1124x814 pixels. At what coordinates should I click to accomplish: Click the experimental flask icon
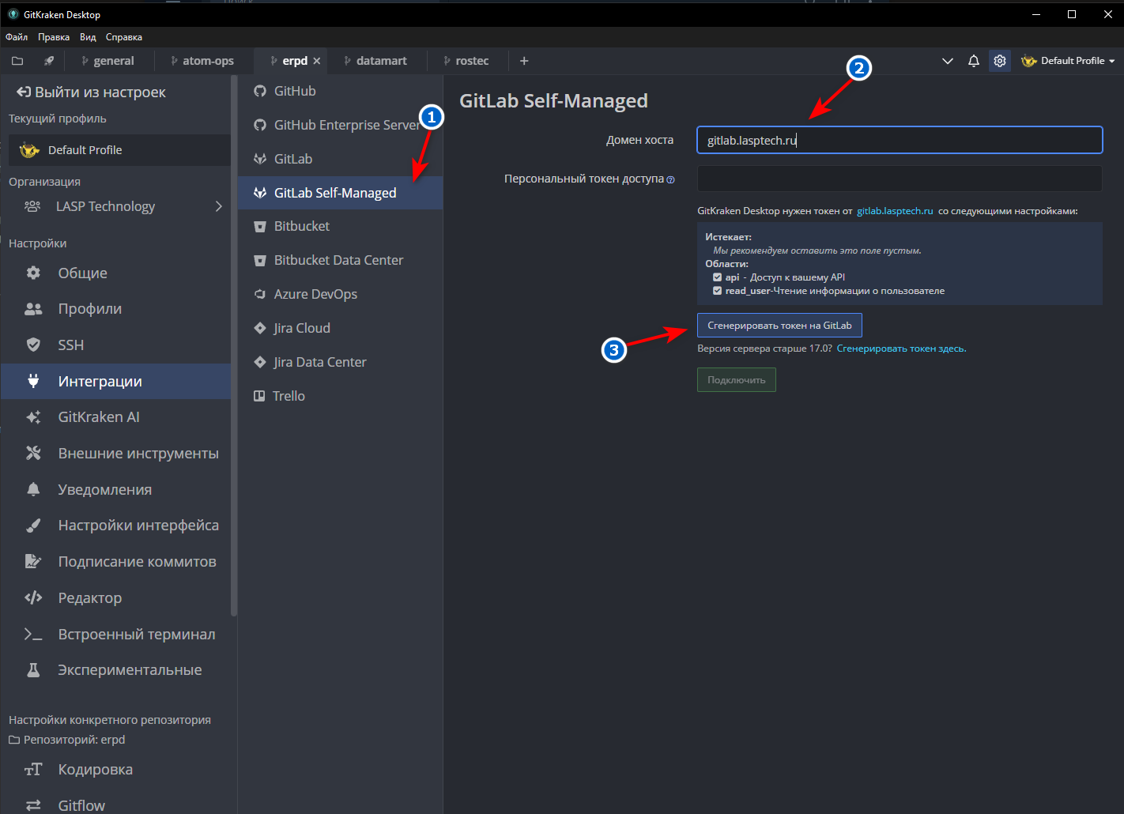(x=33, y=670)
